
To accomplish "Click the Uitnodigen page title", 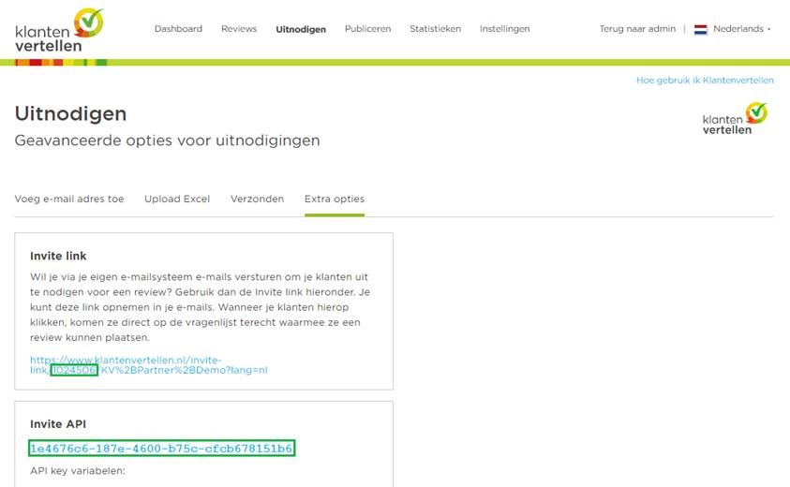I will click(70, 114).
